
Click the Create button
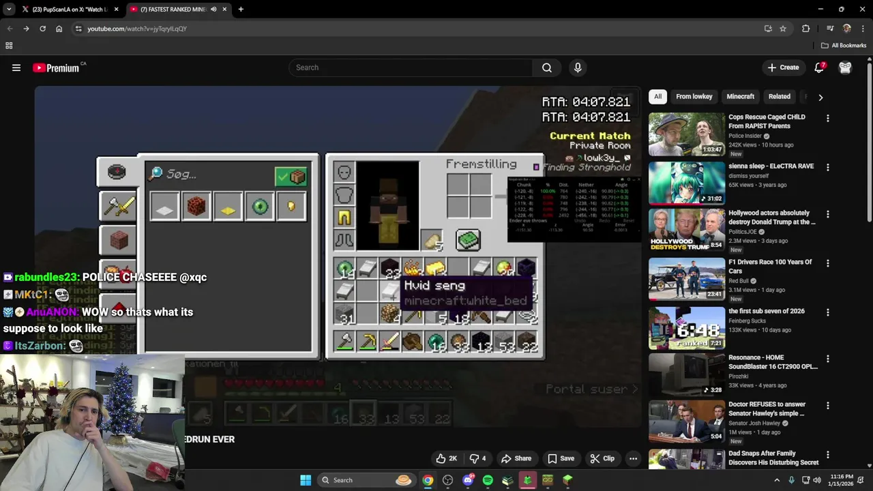783,68
